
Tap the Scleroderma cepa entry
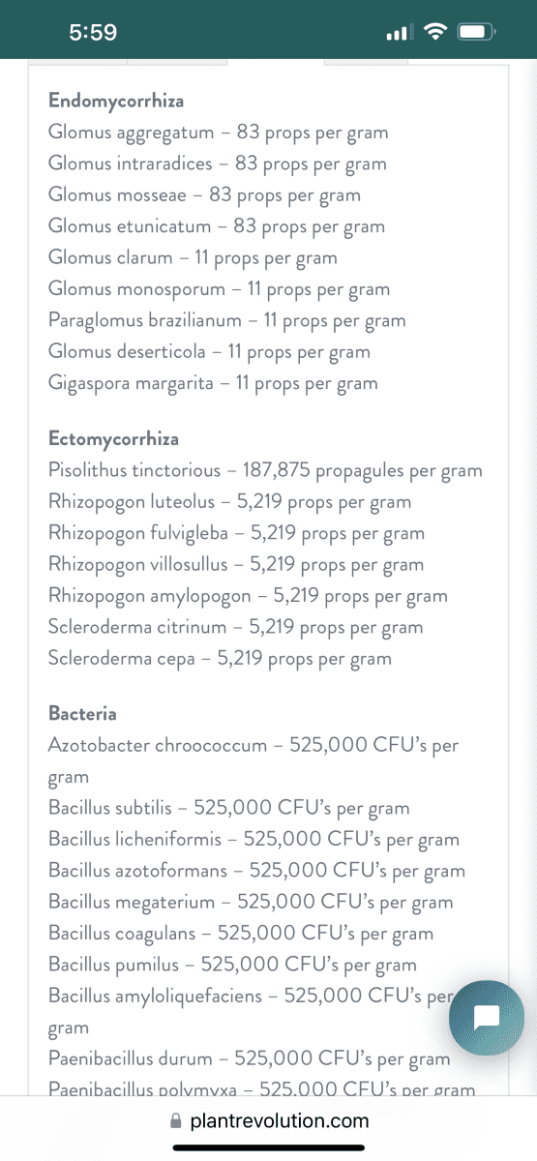(220, 659)
